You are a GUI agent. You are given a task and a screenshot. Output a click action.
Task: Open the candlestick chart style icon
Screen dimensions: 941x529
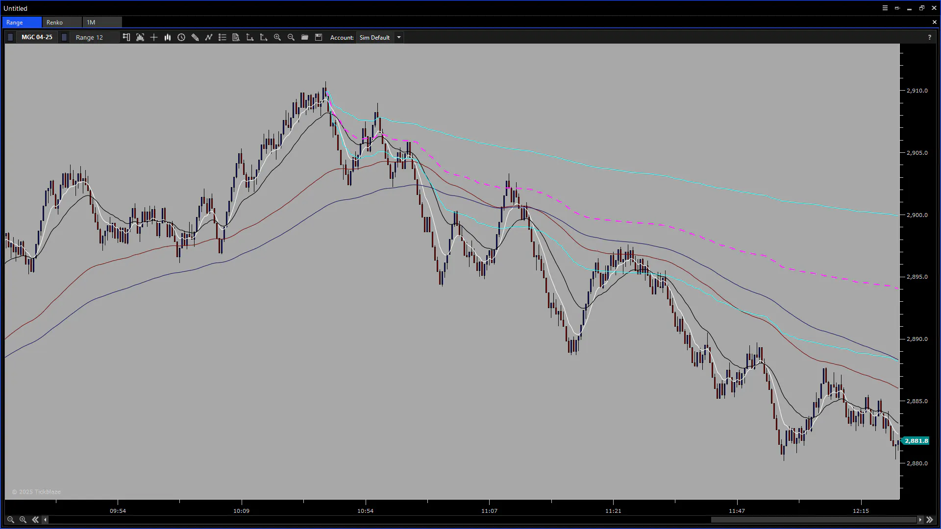(168, 37)
